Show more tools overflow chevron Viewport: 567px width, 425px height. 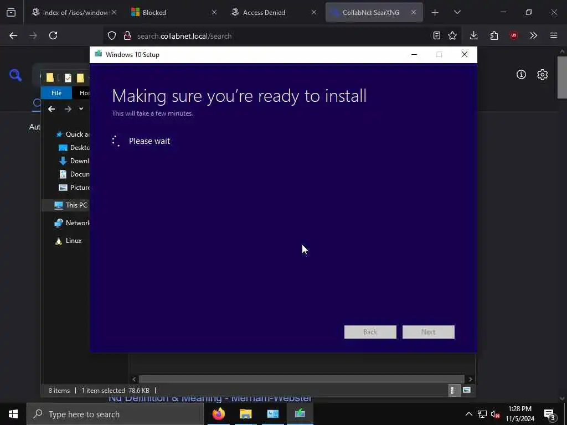pos(533,35)
